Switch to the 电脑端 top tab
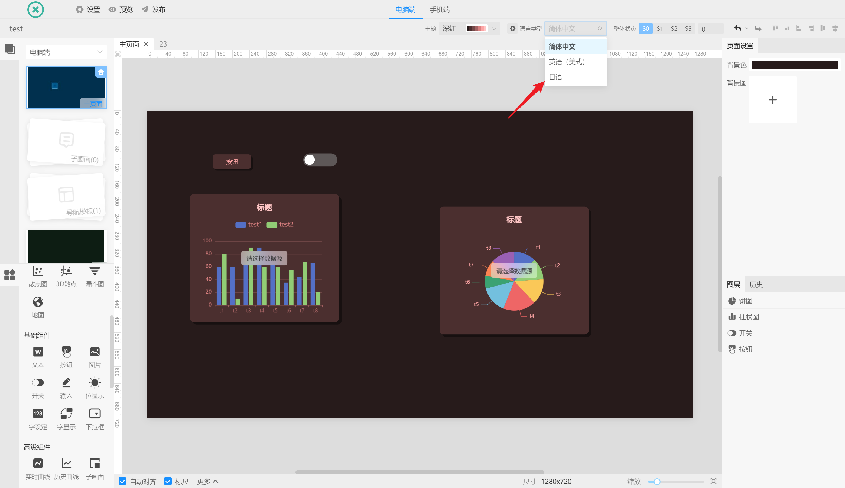The width and height of the screenshot is (845, 488). tap(405, 9)
